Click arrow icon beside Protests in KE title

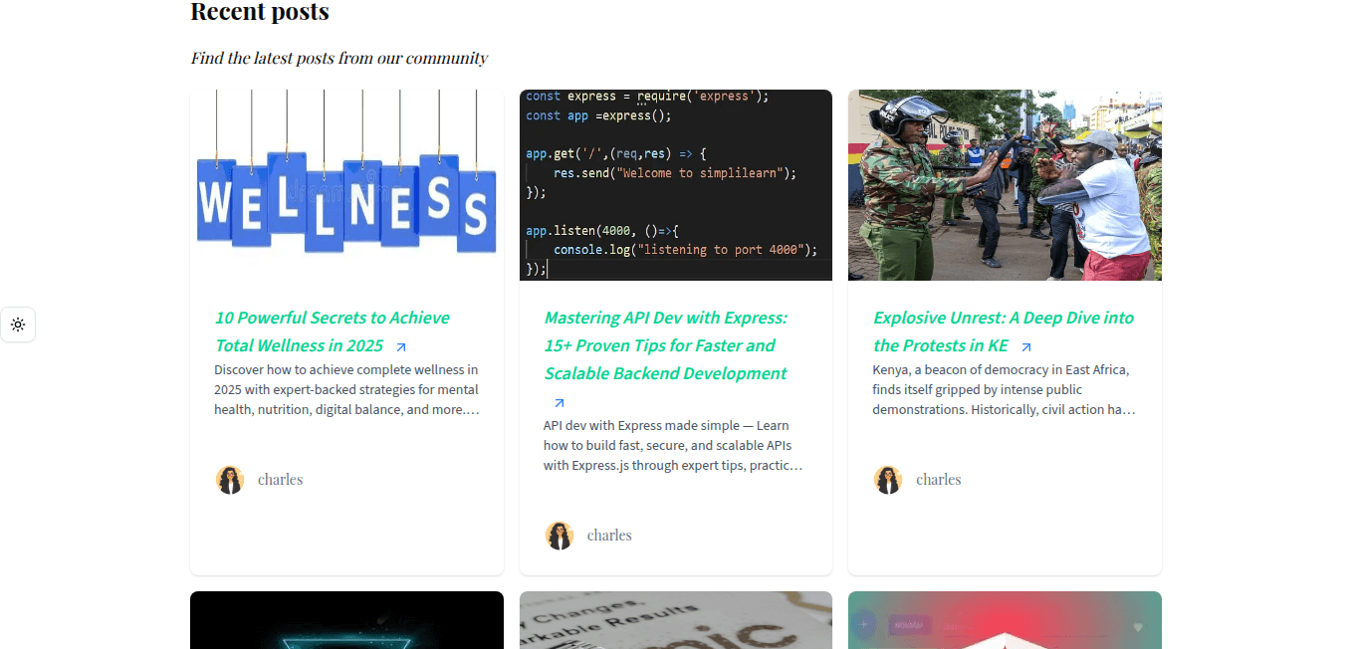pos(1026,347)
